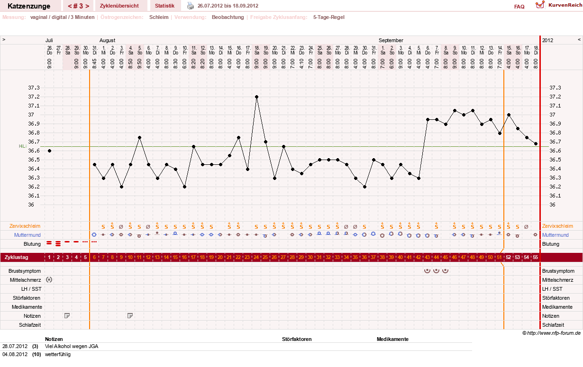Screen dimensions: 583x367
Task: Click the 'Blutung' row label on the left
Action: [x=32, y=244]
